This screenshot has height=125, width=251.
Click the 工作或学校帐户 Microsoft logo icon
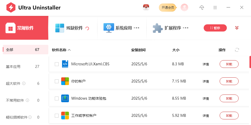click(x=65, y=116)
